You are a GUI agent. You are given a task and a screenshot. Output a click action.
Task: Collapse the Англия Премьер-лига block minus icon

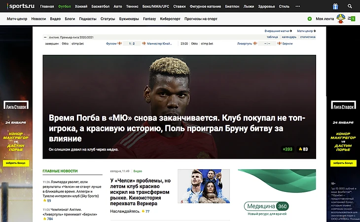(45, 37)
